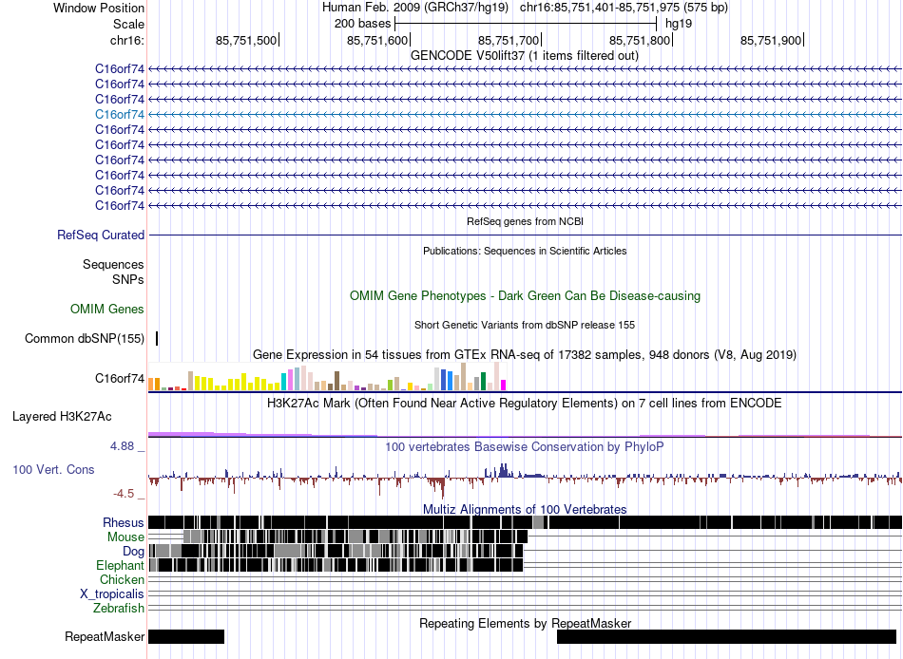Click the magenta bar in GTEx chart

coord(504,385)
